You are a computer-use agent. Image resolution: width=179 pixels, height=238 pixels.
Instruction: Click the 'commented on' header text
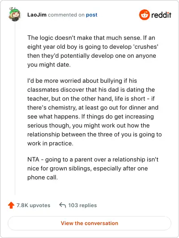click(x=66, y=15)
